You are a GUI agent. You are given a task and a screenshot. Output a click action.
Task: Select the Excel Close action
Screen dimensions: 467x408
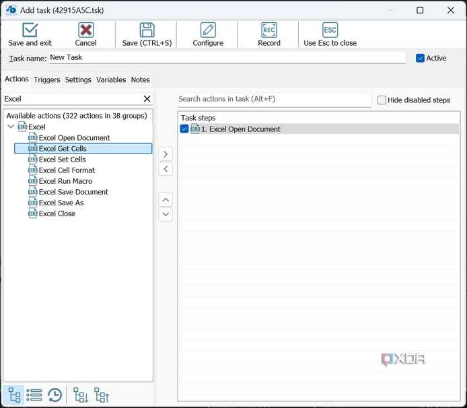click(x=57, y=213)
